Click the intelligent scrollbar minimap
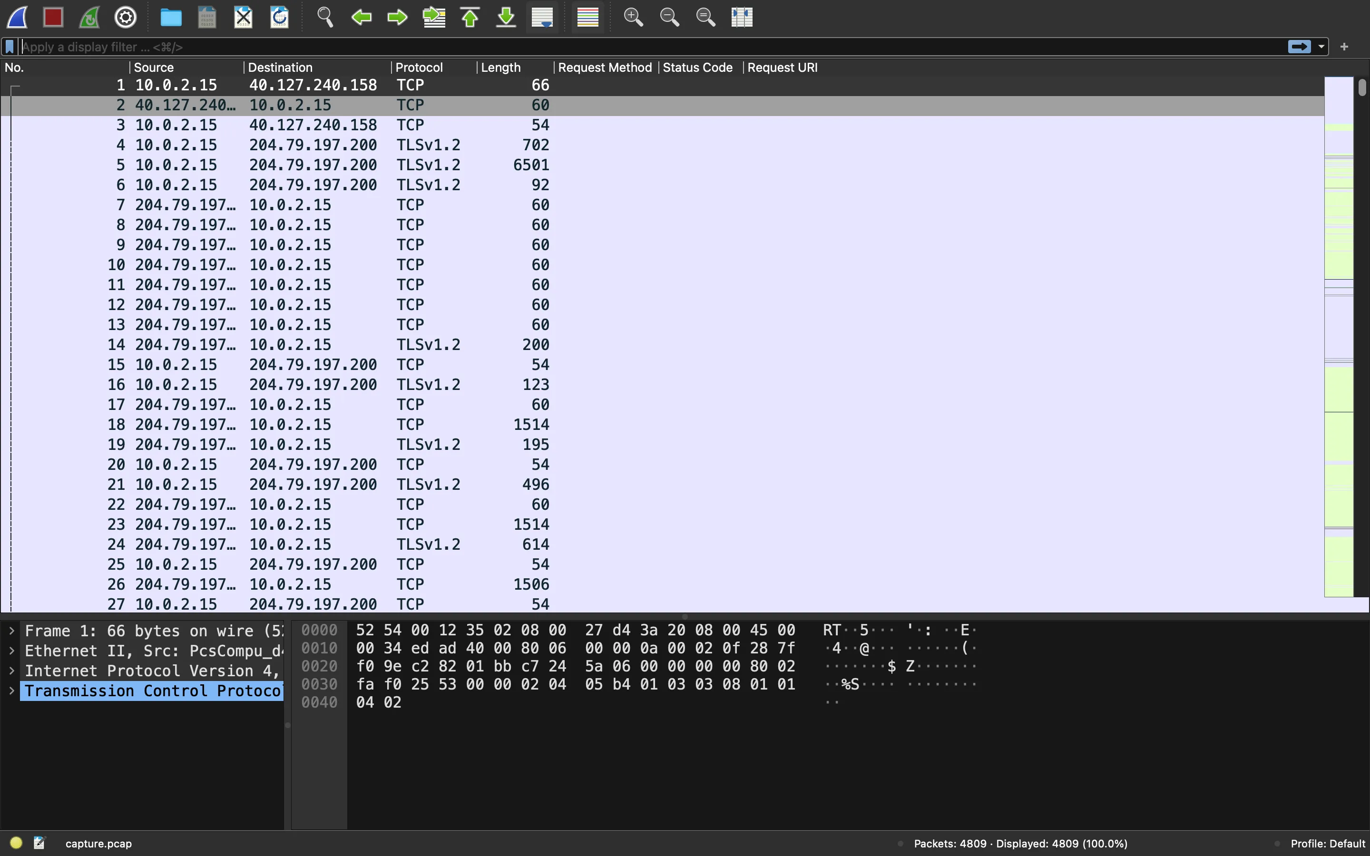This screenshot has height=856, width=1370. (1339, 337)
